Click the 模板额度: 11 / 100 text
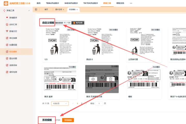 pos(63,23)
